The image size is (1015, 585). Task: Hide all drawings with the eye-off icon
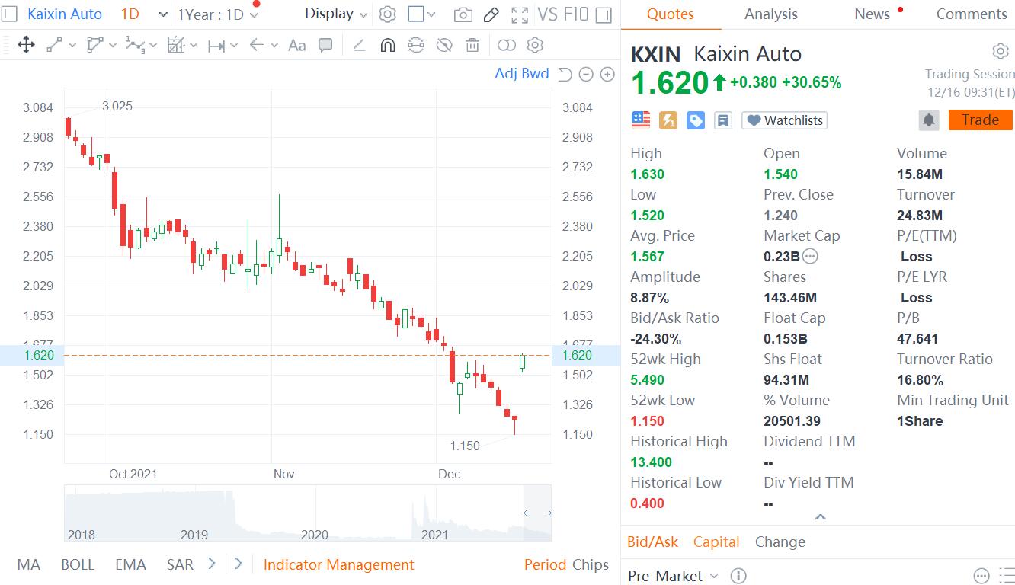[444, 45]
